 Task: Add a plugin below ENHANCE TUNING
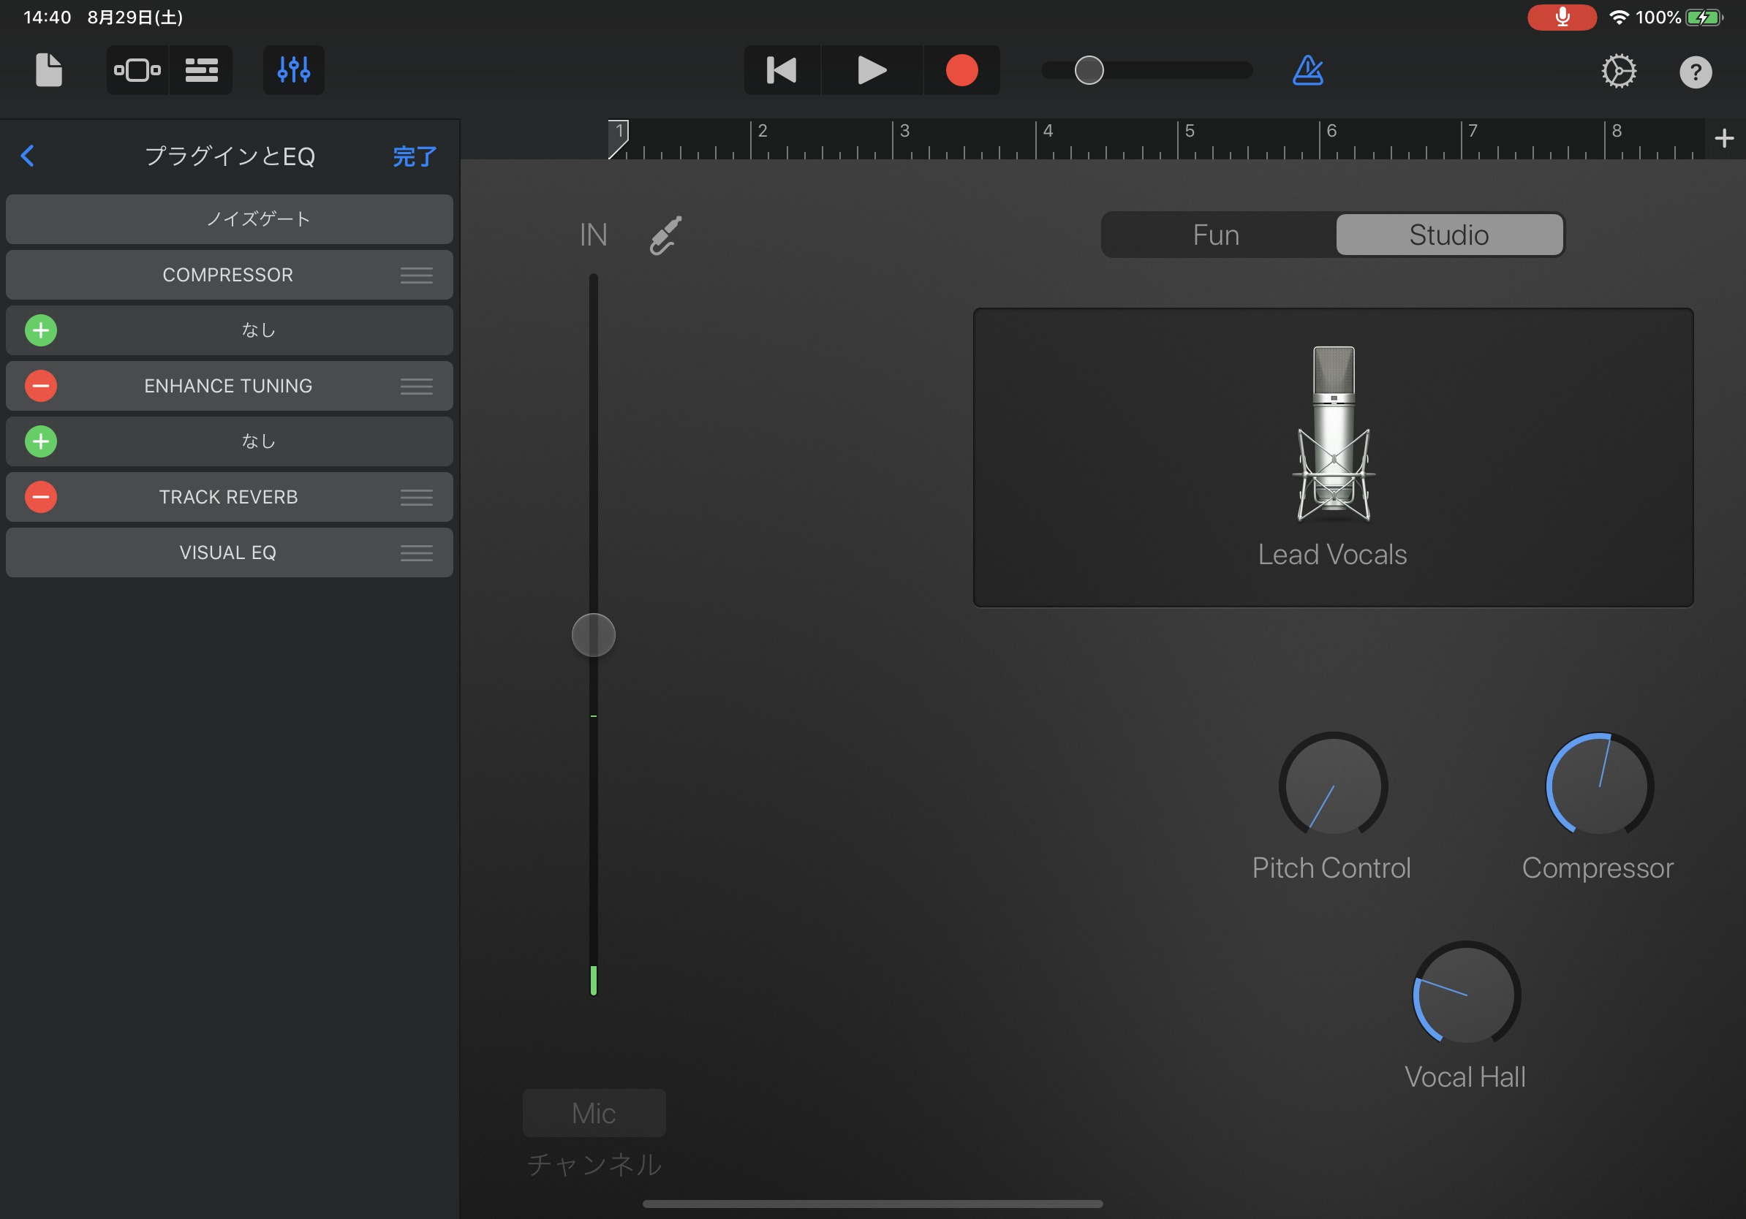point(41,441)
